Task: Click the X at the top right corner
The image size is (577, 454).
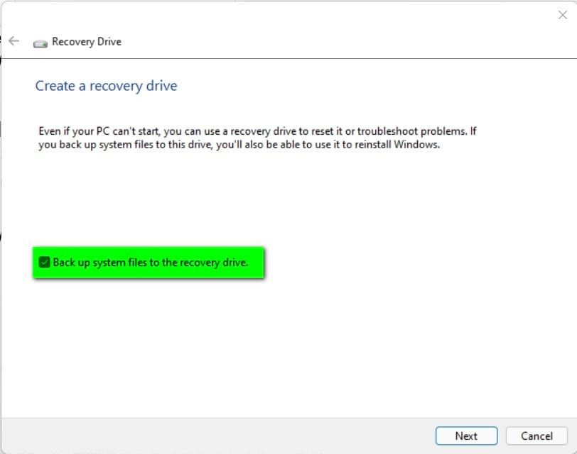Action: [x=562, y=15]
